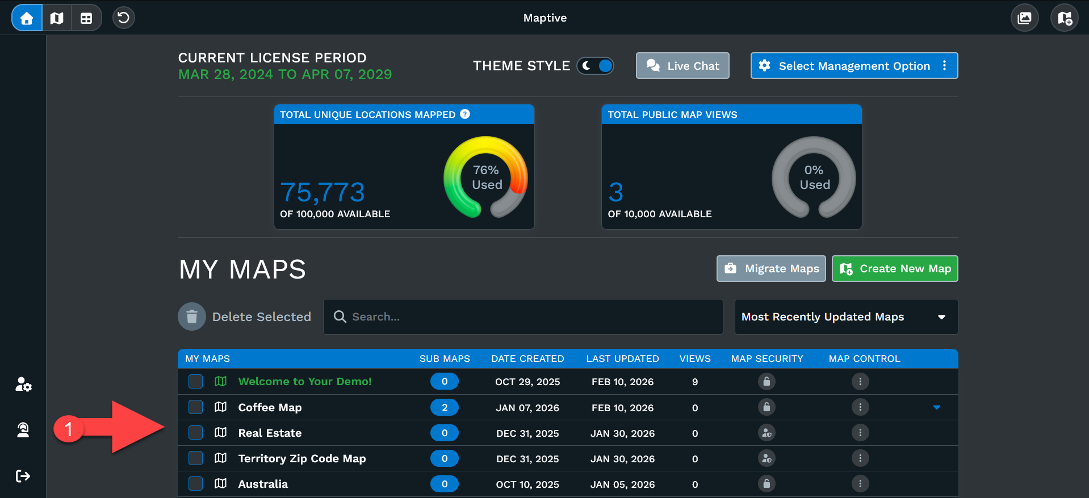Open the Home dashboard icon
The width and height of the screenshot is (1089, 498).
pos(27,18)
